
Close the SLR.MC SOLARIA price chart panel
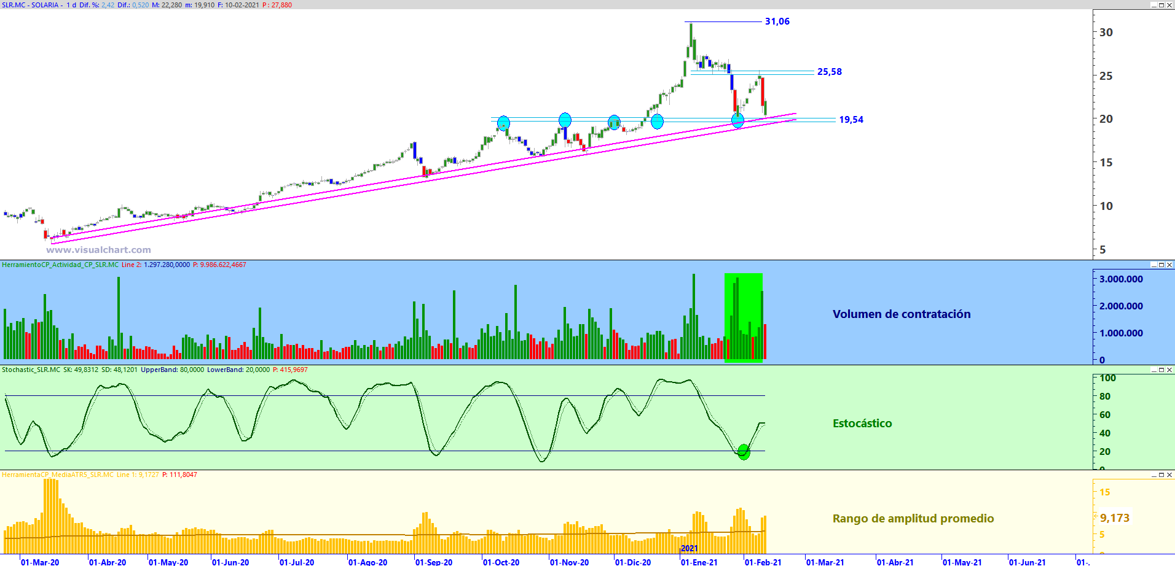click(x=1169, y=5)
